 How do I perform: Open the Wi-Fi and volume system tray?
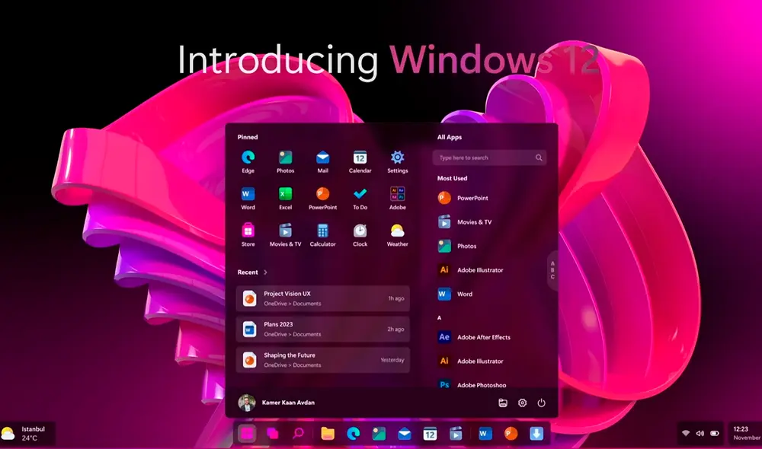(x=699, y=433)
